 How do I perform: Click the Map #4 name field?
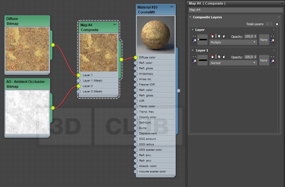pyautogui.click(x=236, y=10)
